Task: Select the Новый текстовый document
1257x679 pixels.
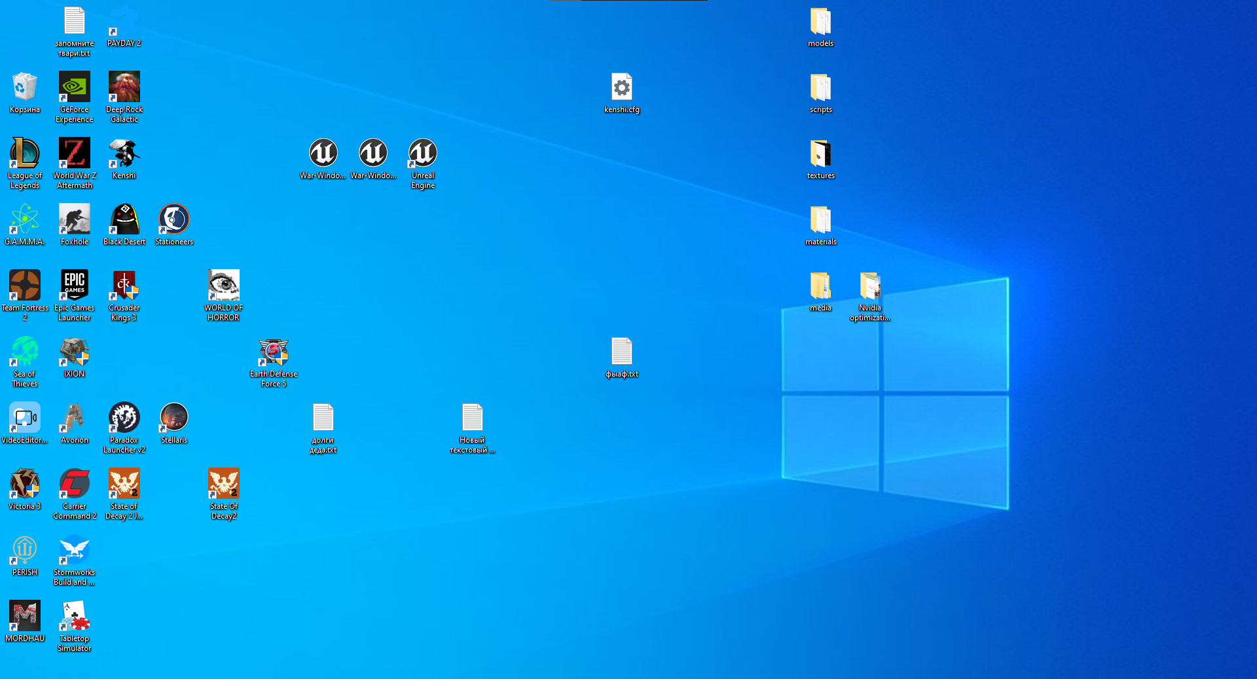Action: [x=473, y=428]
